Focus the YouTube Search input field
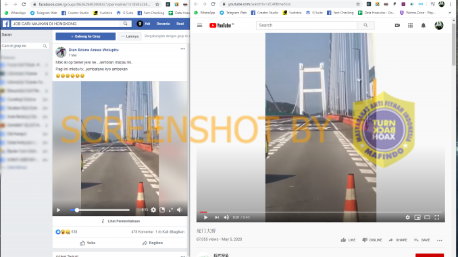Image resolution: width=458 pixels, height=257 pixels. pos(307,26)
